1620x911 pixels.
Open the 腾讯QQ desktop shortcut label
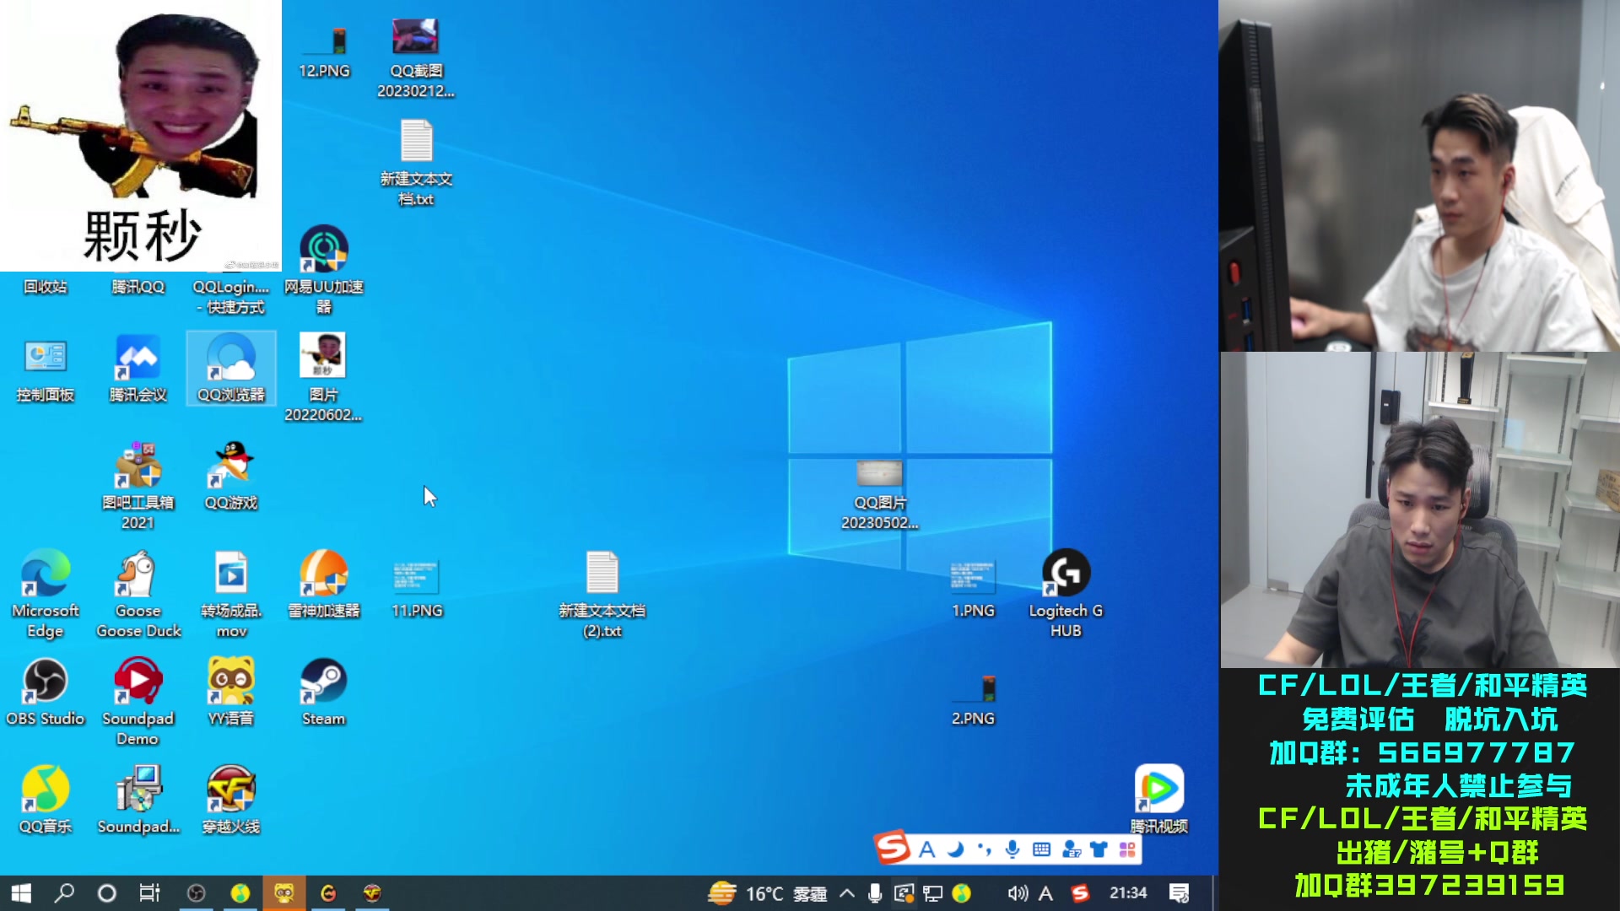pyautogui.click(x=138, y=287)
